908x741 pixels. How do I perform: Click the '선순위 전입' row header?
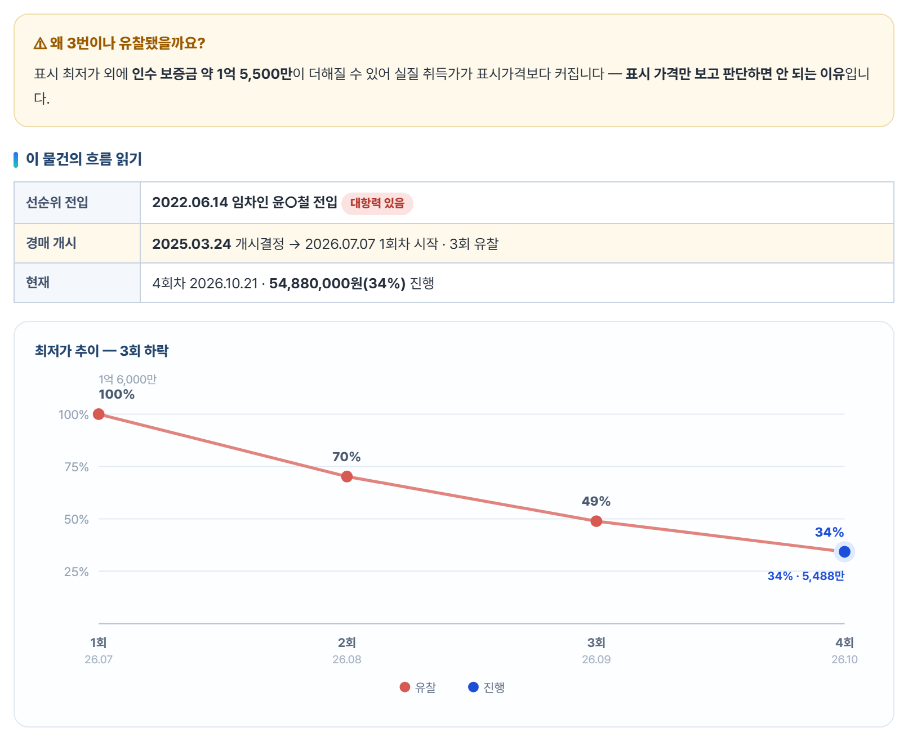pos(77,203)
